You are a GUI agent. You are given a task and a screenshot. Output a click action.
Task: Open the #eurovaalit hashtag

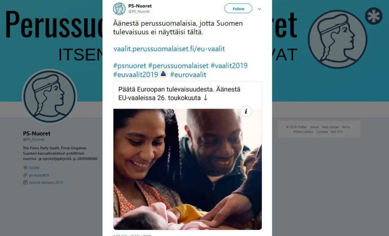coord(188,74)
